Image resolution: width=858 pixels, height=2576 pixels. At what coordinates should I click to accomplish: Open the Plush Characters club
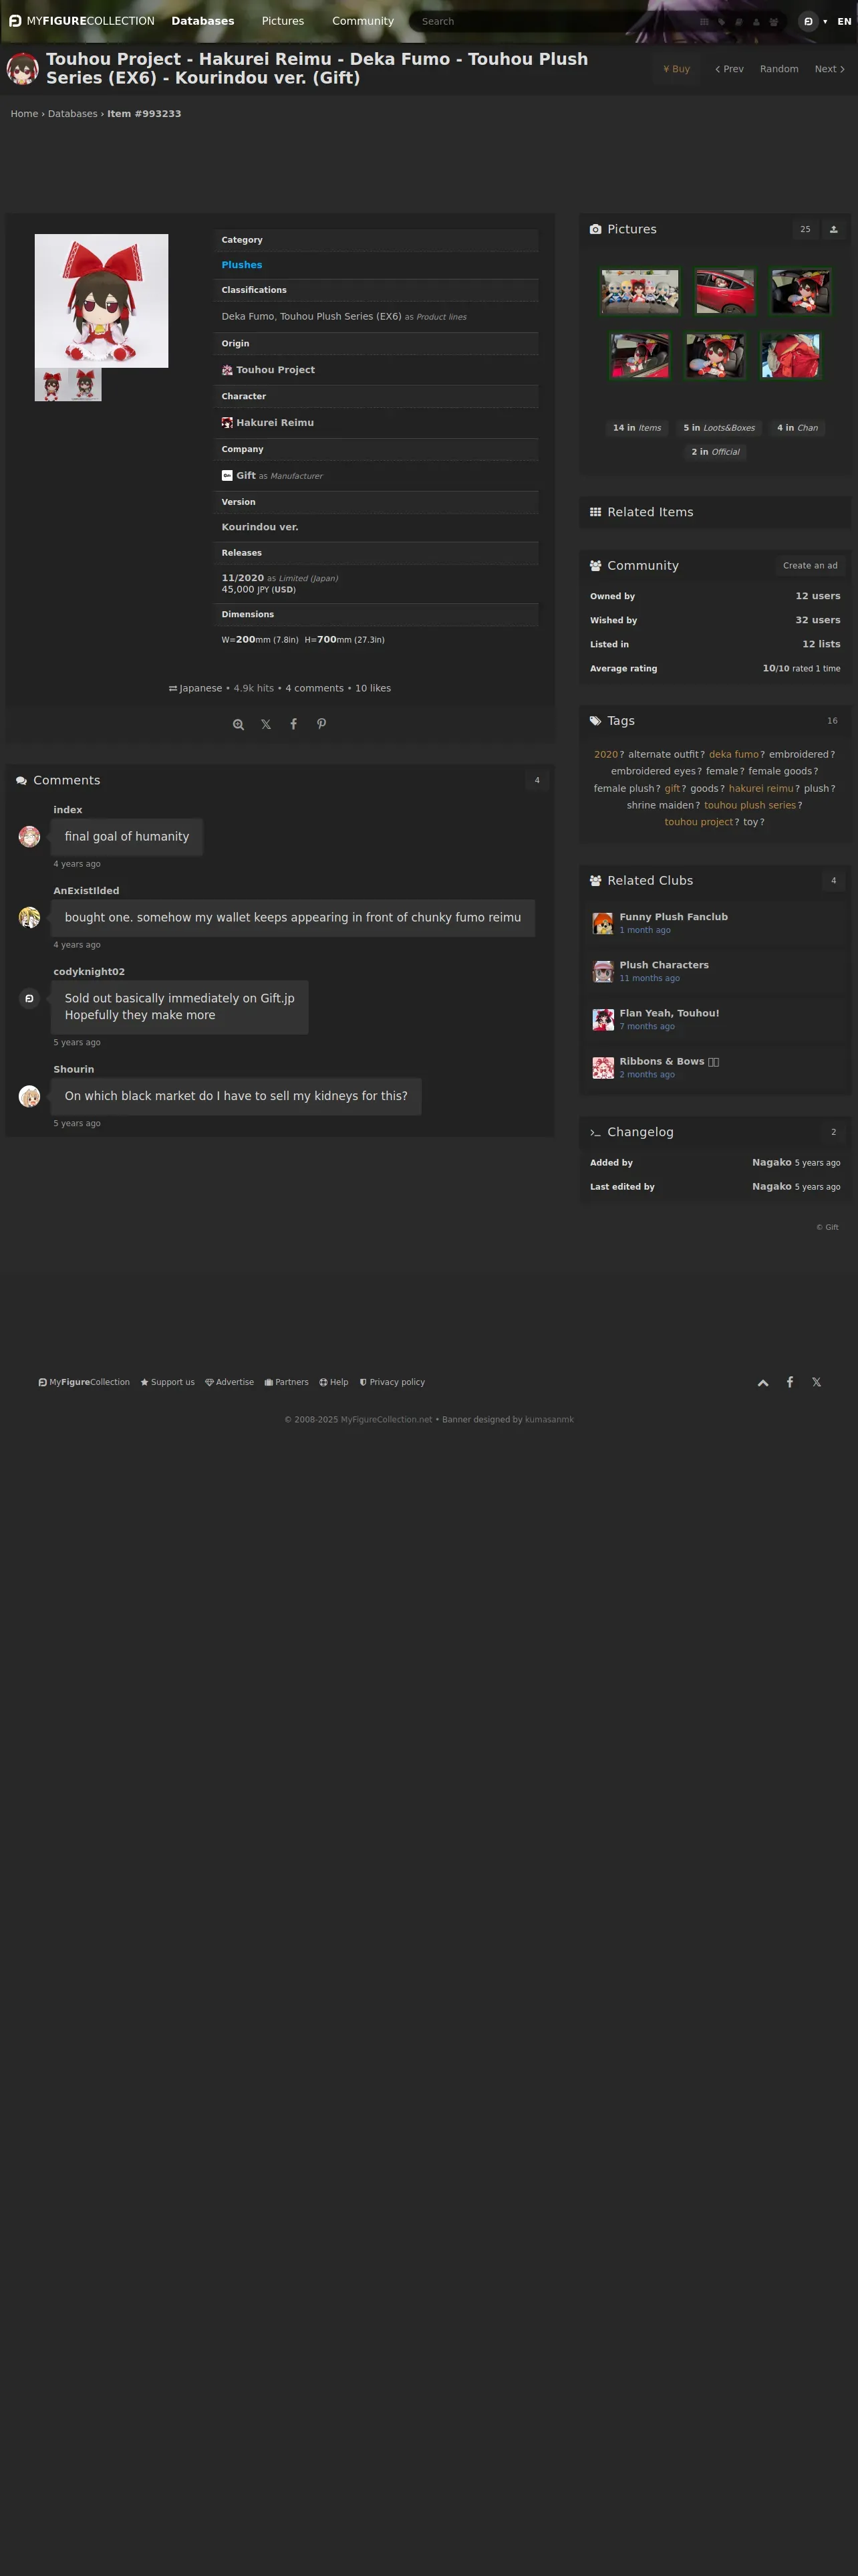point(664,965)
